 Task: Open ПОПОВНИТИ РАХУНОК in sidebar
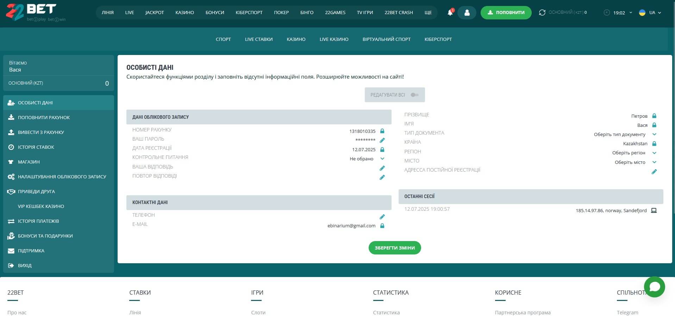(x=58, y=117)
